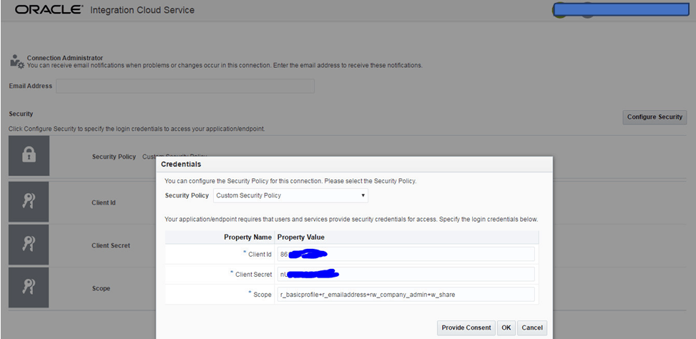Click the keys icon beside Client Id
This screenshot has width=696, height=339.
pyautogui.click(x=29, y=202)
